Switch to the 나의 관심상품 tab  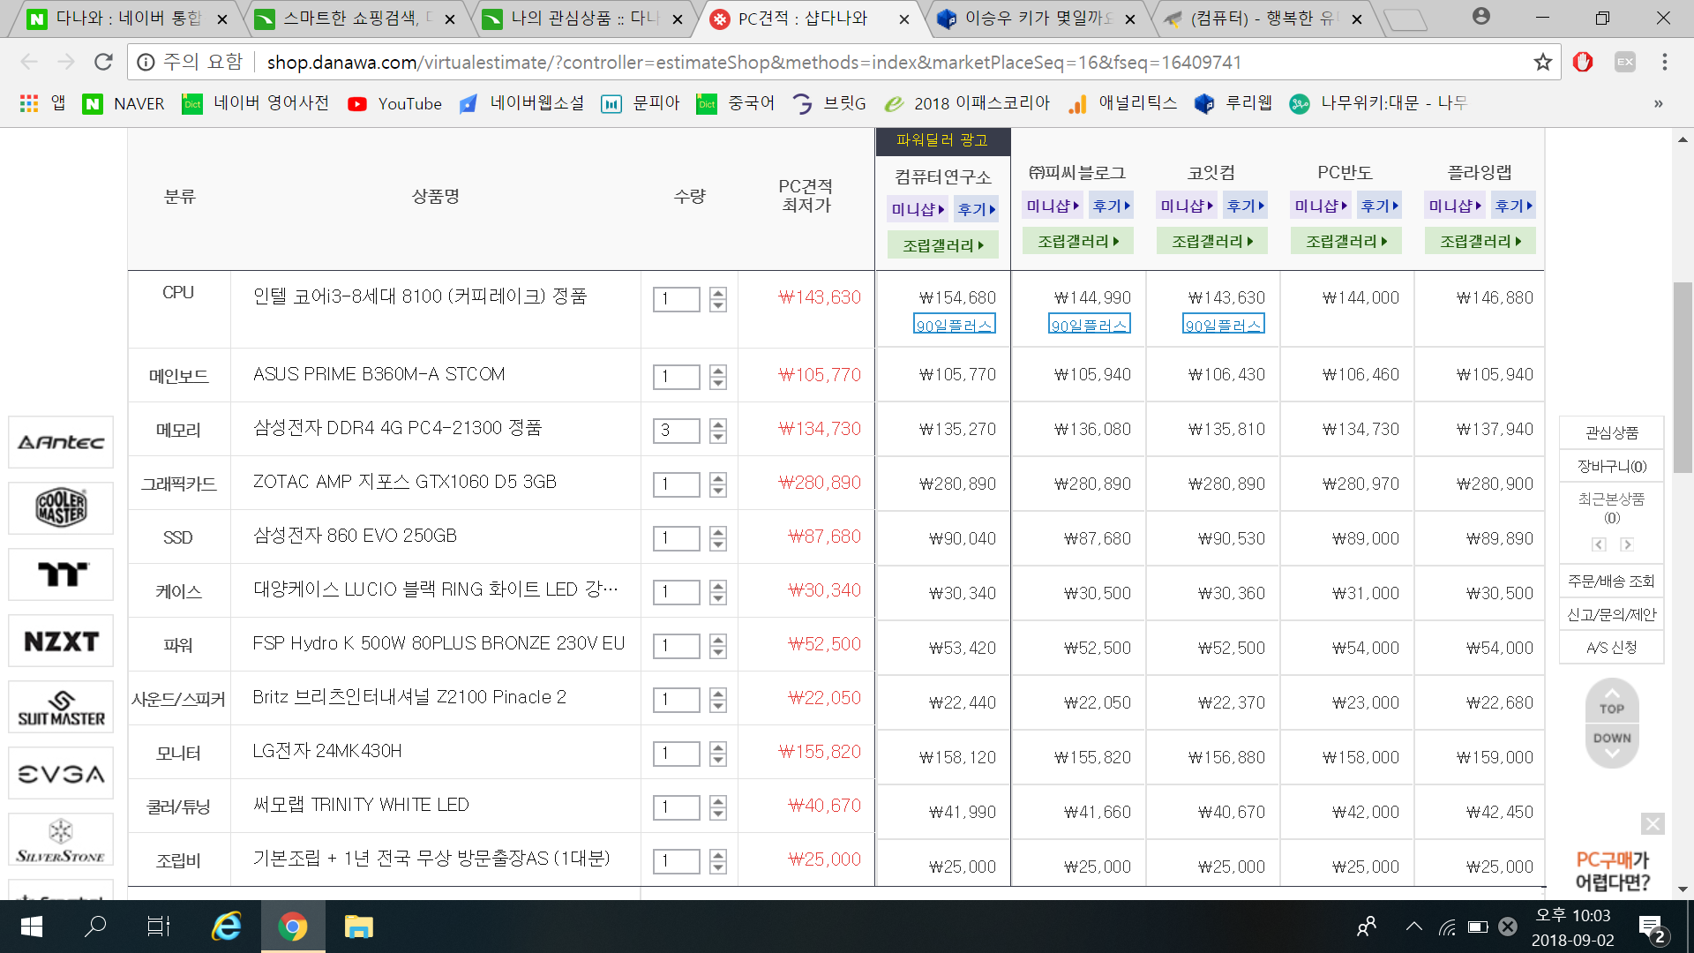pos(582,19)
